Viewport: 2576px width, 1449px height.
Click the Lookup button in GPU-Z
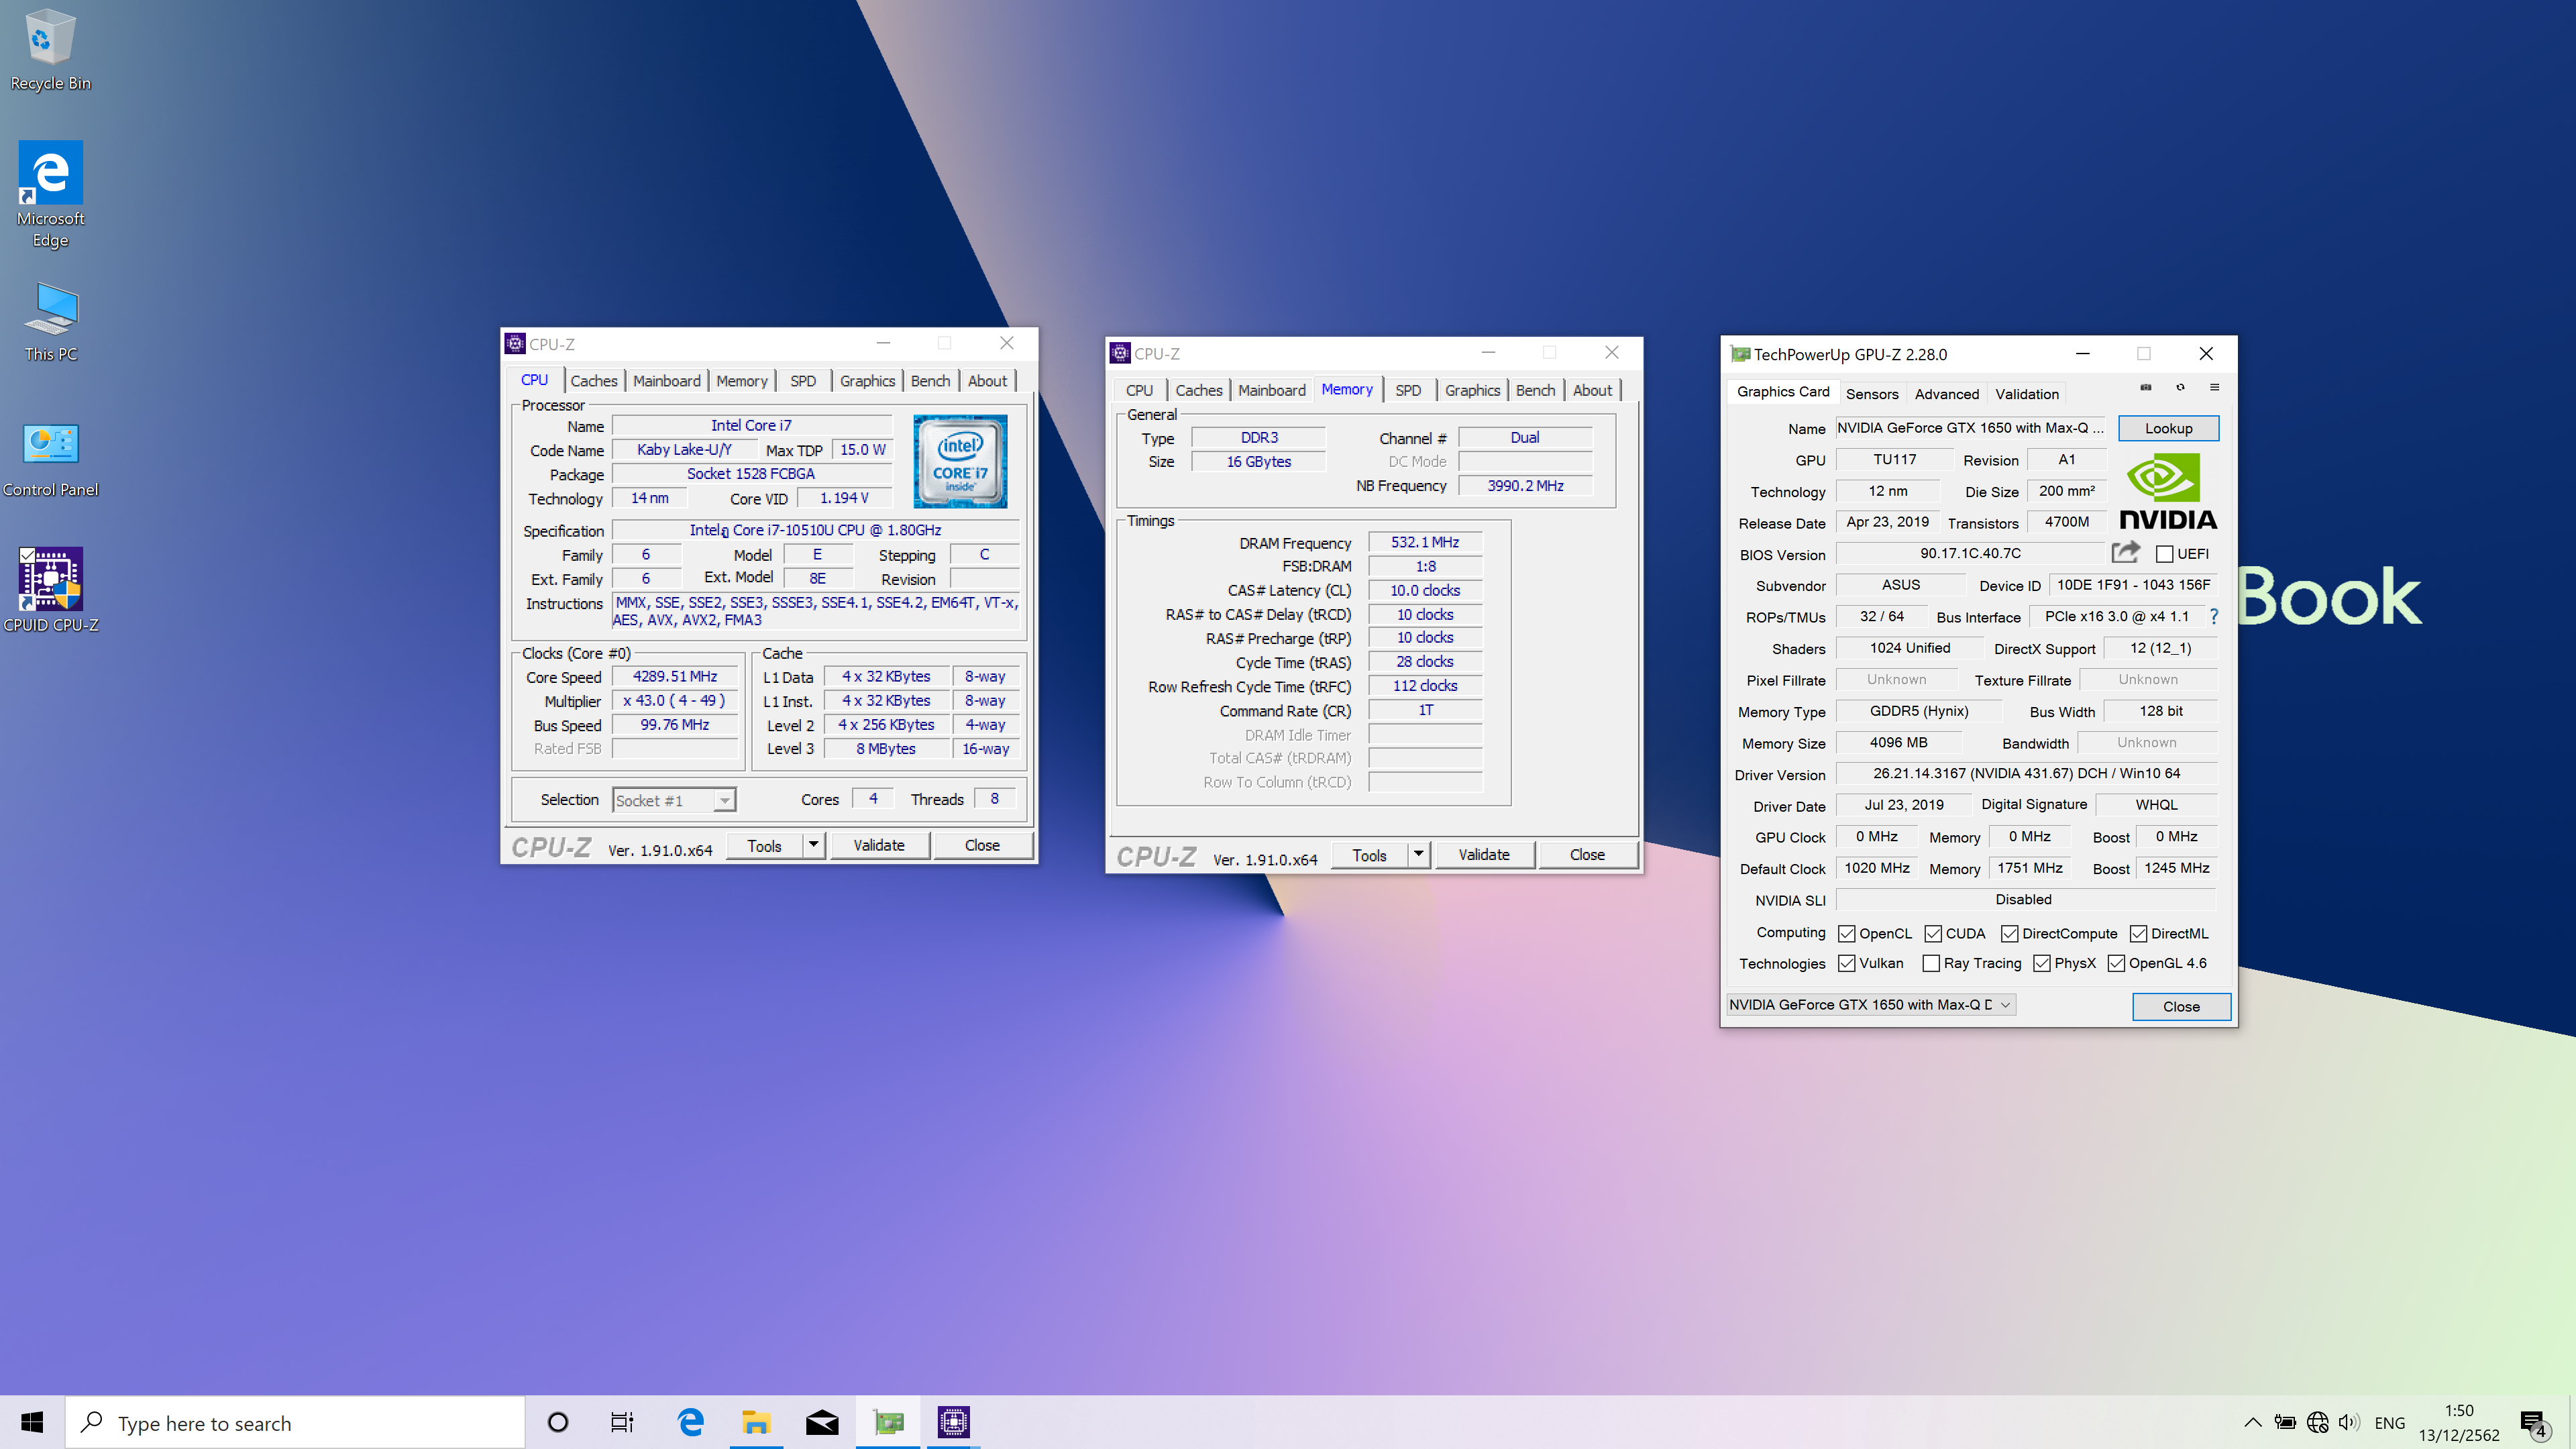[x=2168, y=428]
